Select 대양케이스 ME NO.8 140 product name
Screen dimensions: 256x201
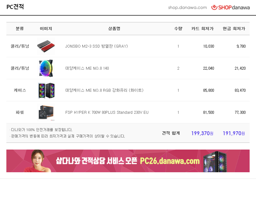click(87, 68)
